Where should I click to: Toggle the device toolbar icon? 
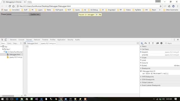click(x=6, y=40)
